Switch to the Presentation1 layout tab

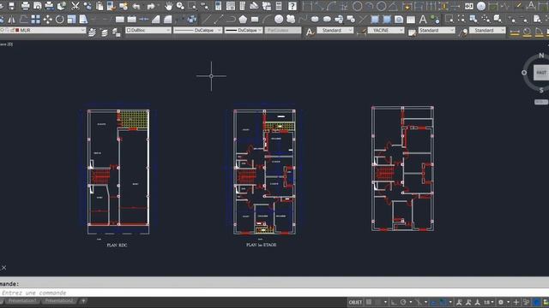22,300
